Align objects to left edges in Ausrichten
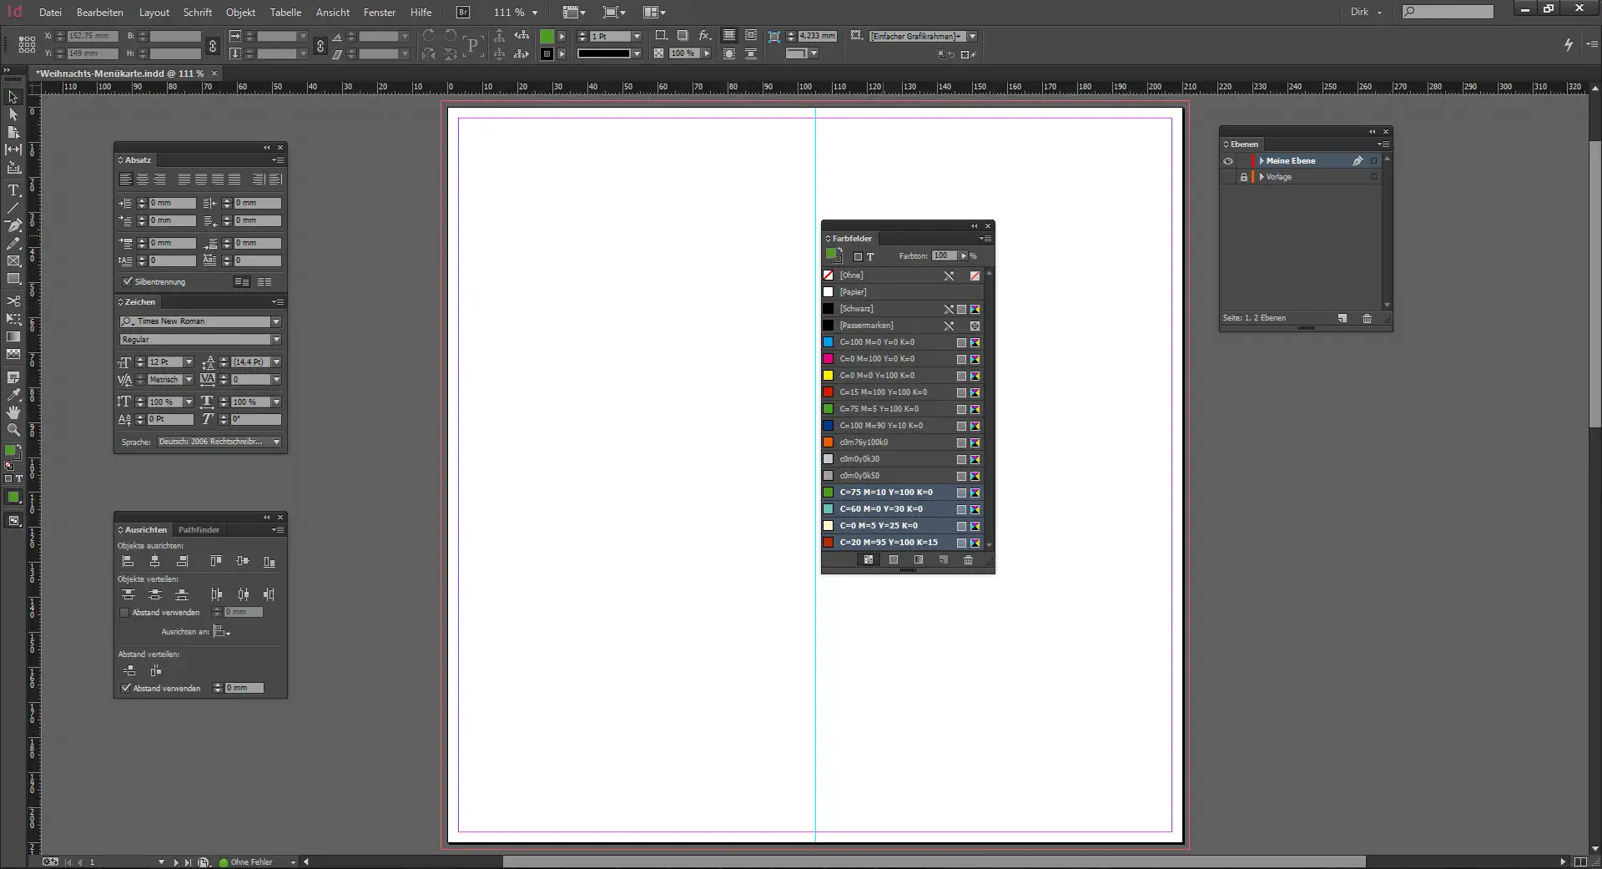This screenshot has width=1602, height=869. 128,562
